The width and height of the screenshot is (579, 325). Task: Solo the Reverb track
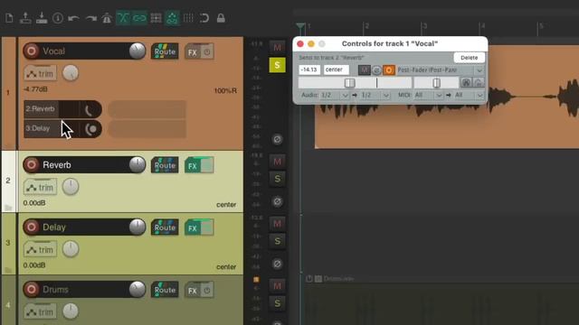(x=278, y=179)
